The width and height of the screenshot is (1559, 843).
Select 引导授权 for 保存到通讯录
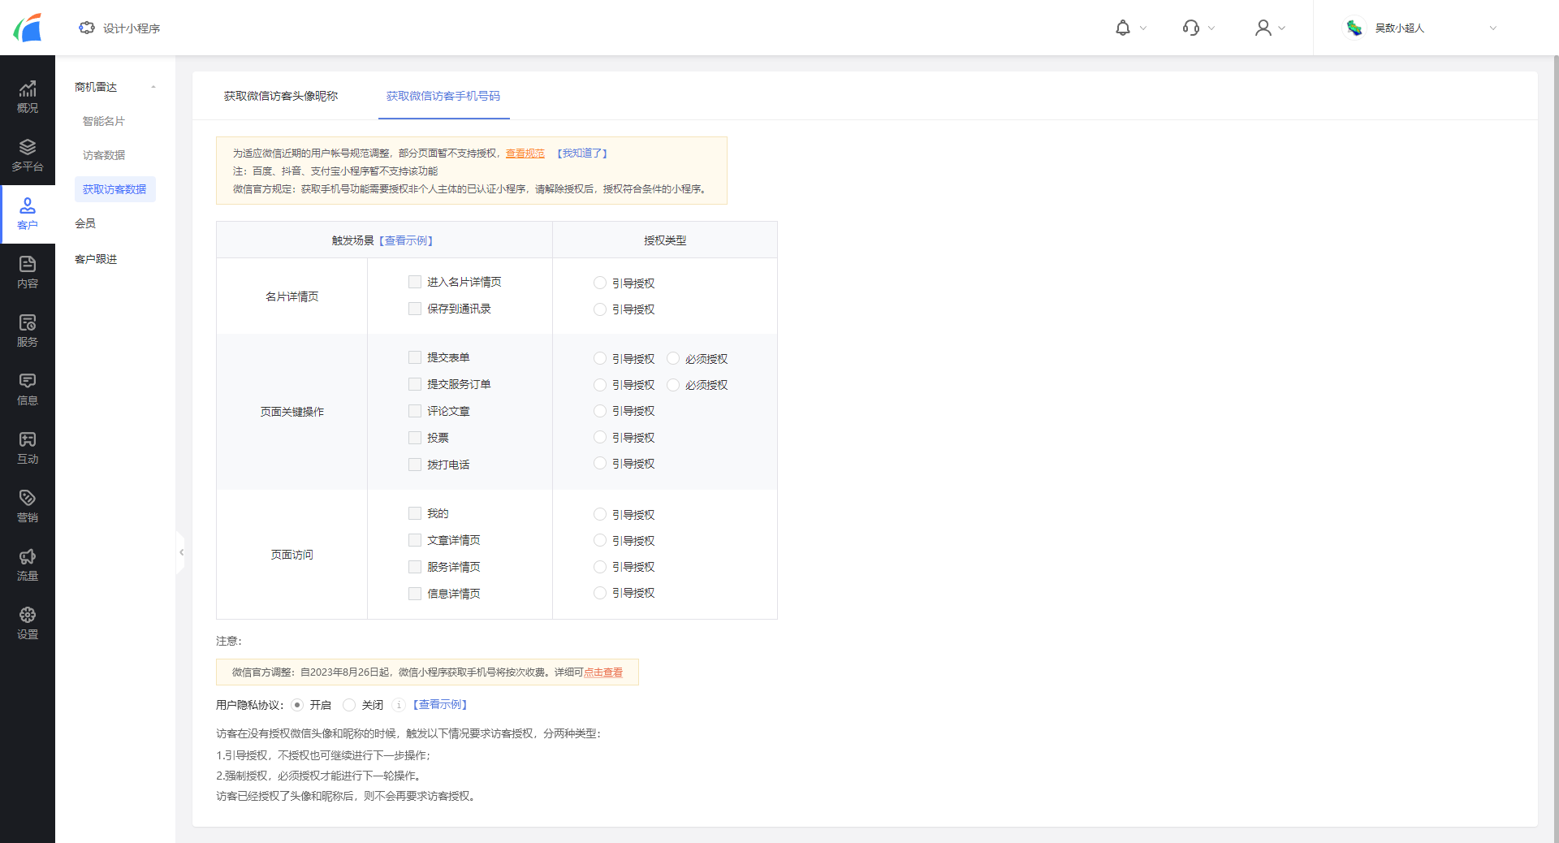600,309
